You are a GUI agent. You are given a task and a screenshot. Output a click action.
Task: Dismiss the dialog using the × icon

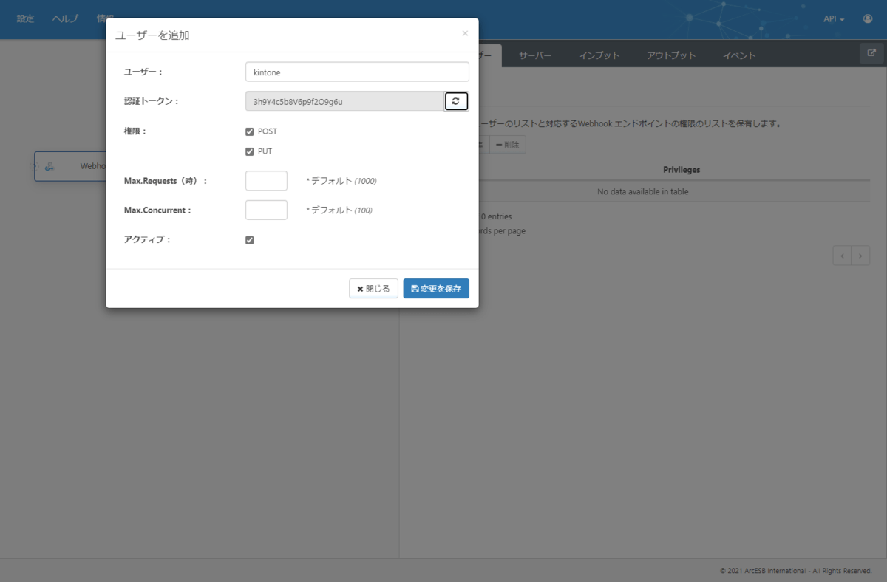point(465,33)
